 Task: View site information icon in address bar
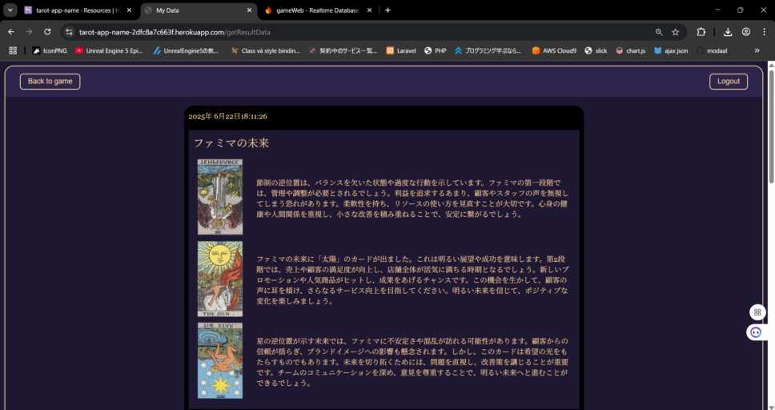pos(69,32)
